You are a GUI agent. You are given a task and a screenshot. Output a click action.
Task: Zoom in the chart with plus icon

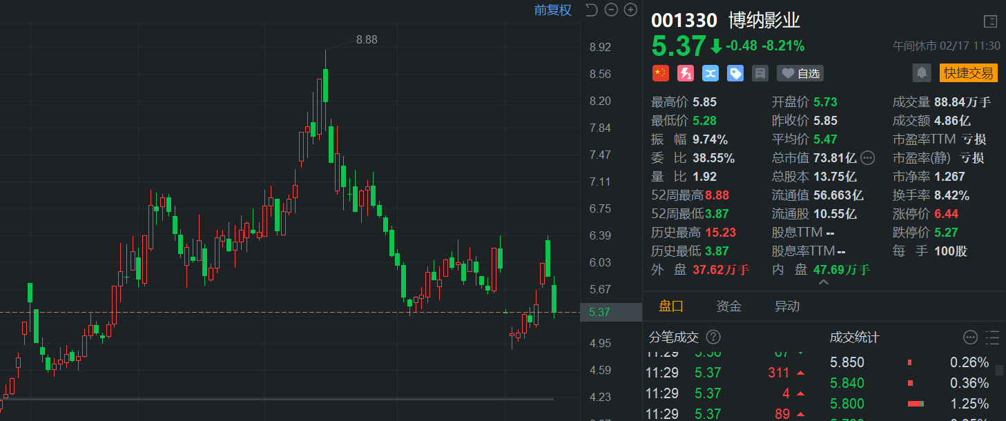point(630,10)
